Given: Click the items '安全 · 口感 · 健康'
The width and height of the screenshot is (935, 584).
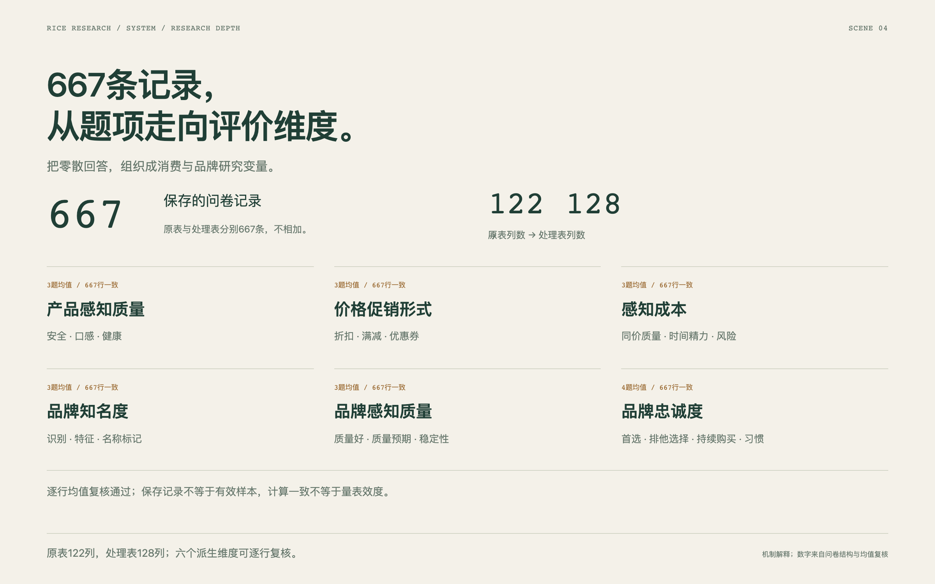Looking at the screenshot, I should pyautogui.click(x=84, y=336).
